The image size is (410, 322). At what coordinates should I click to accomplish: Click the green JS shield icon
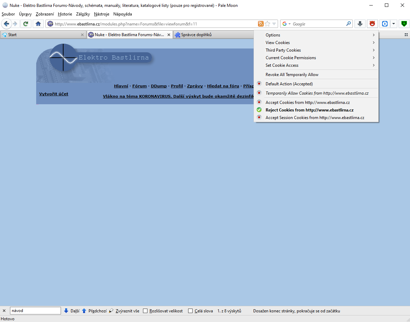pyautogui.click(x=404, y=24)
